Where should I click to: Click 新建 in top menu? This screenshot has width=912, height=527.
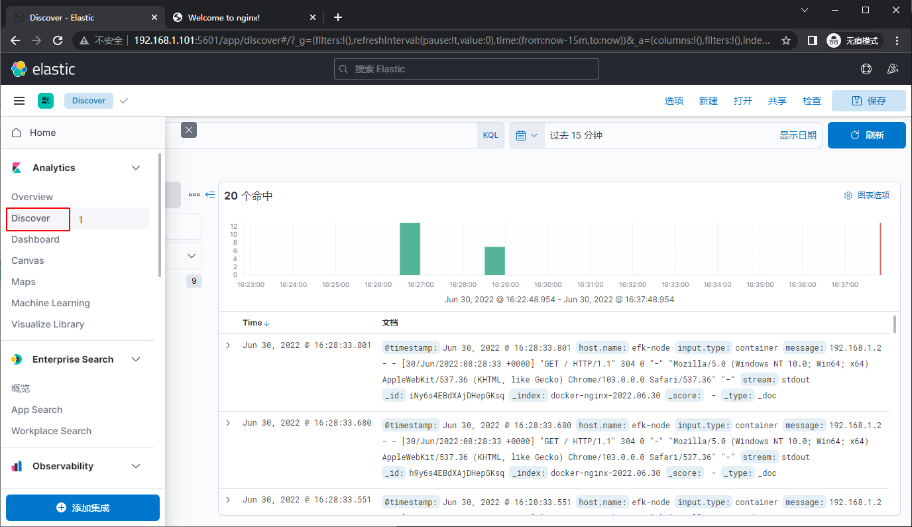tap(709, 101)
